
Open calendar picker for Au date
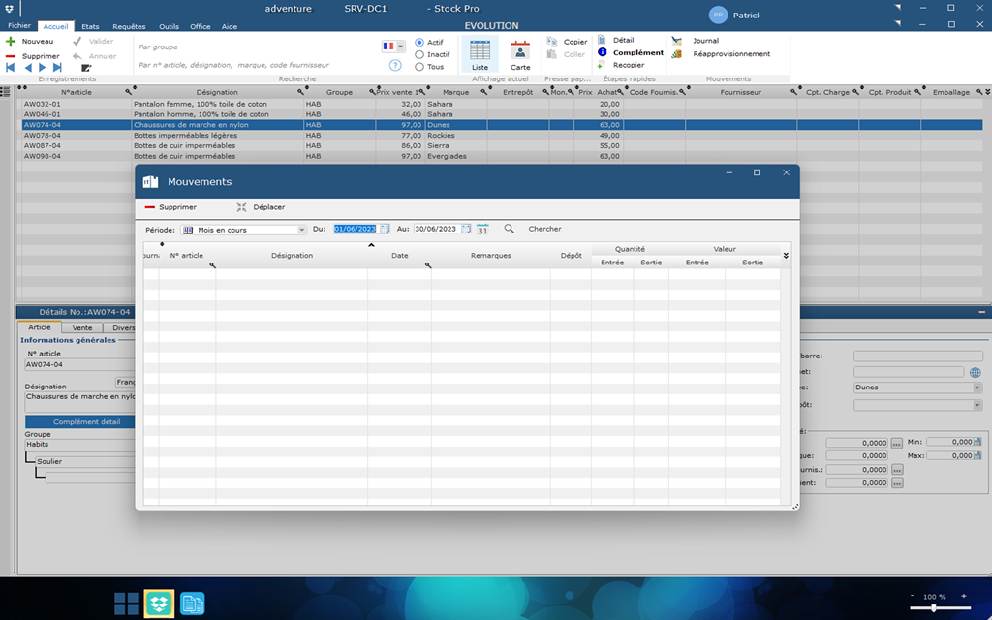tap(466, 229)
